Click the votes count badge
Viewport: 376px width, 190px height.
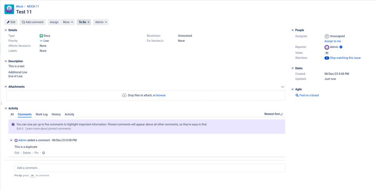(x=327, y=53)
